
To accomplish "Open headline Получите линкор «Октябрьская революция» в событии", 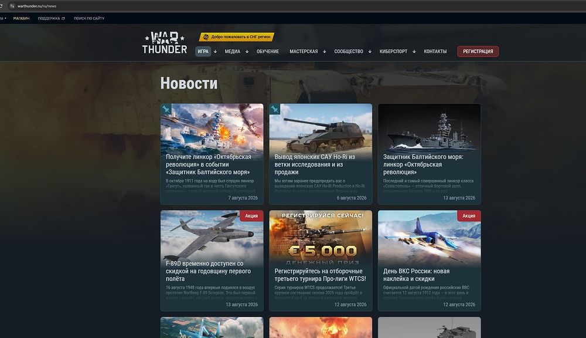I will 209,164.
